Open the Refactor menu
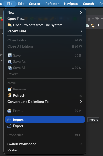This screenshot has height=156, width=103. click(x=52, y=4)
